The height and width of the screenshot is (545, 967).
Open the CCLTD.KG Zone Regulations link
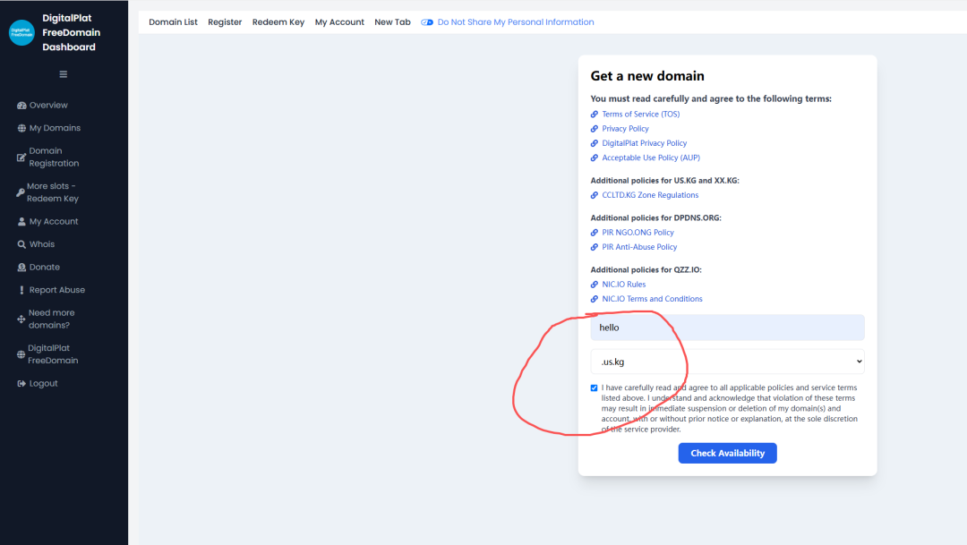pyautogui.click(x=650, y=195)
